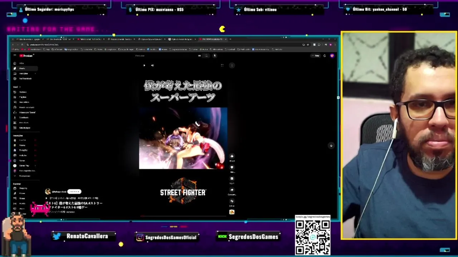Open YouTube Music from the sidebar

click(x=25, y=79)
